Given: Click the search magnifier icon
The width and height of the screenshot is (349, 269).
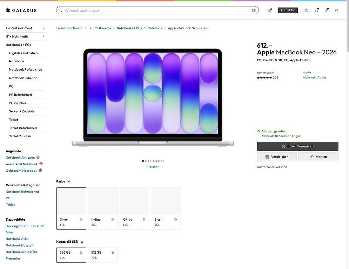Looking at the screenshot, I should [x=60, y=10].
